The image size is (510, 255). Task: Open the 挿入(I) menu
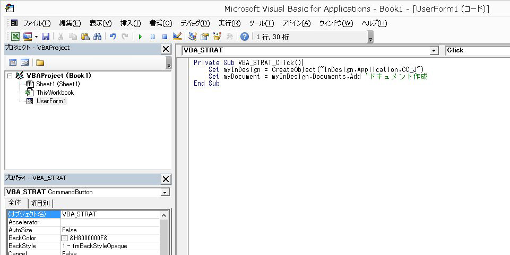click(x=131, y=23)
